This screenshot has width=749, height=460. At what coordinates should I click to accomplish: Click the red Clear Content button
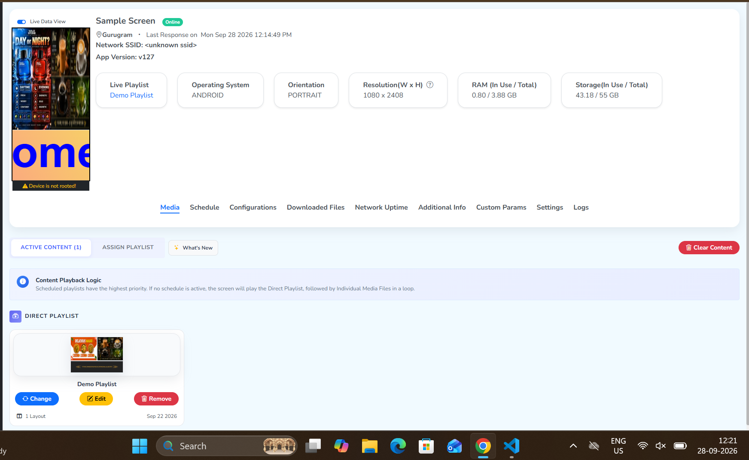pyautogui.click(x=709, y=247)
